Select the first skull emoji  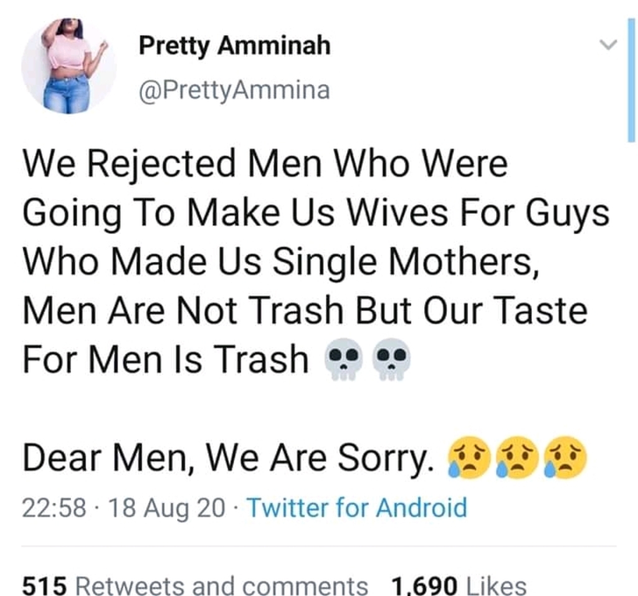click(x=343, y=359)
